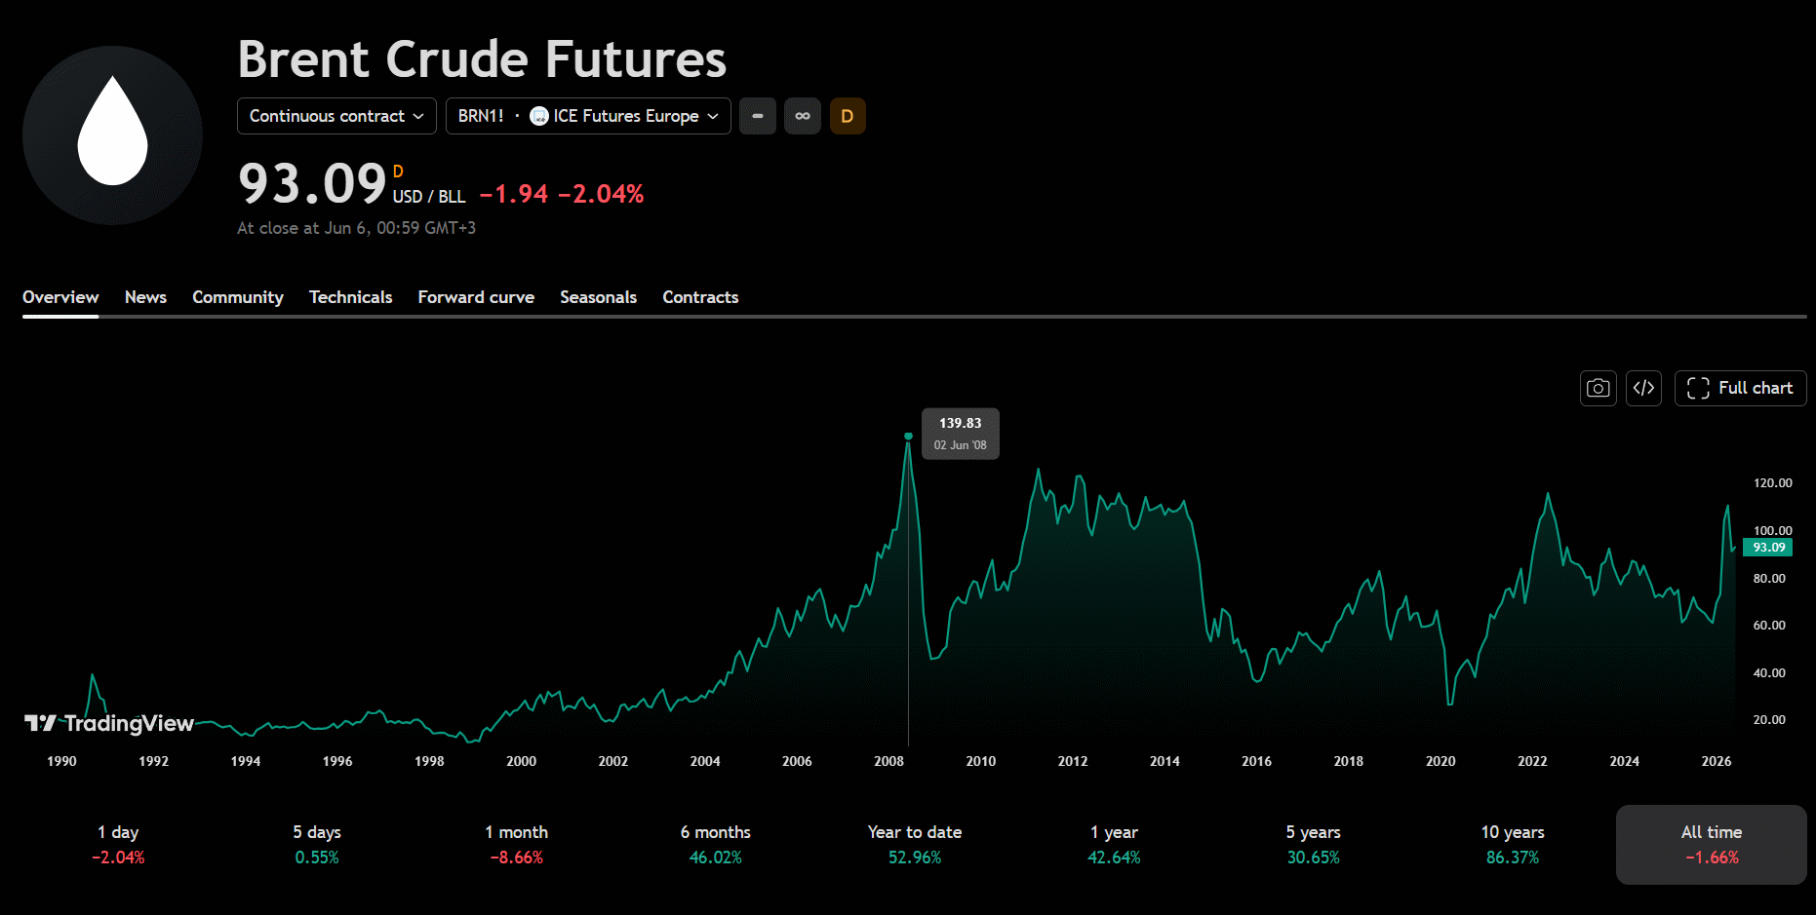Viewport: 1816px width, 915px height.
Task: Select the Year to date range
Action: [915, 845]
